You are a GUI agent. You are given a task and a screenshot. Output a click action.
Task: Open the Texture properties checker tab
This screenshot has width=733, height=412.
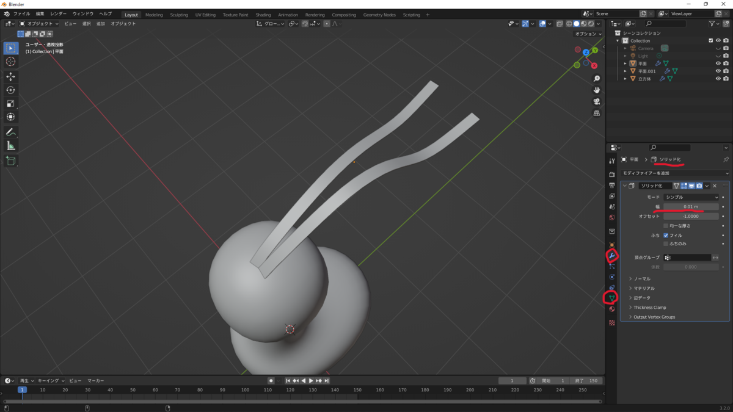(612, 323)
